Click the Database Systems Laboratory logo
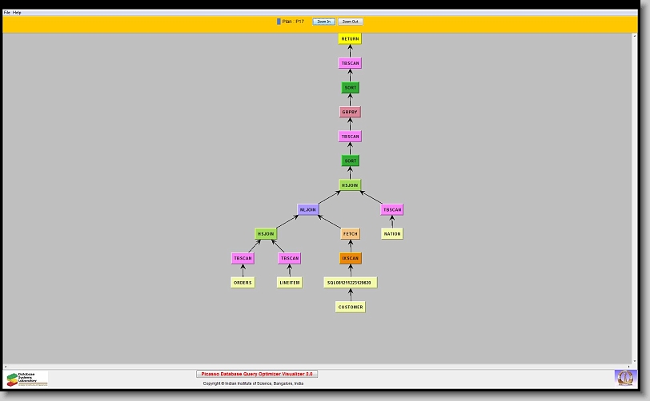 tap(27, 379)
